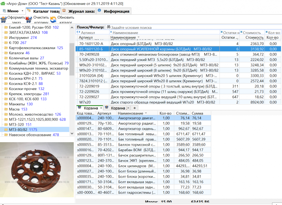The width and height of the screenshot is (282, 205).
Task: Close the second Корзина tab
Action: (128, 108)
